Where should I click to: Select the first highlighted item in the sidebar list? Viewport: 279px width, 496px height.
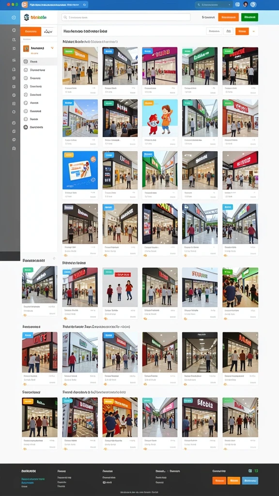point(39,62)
